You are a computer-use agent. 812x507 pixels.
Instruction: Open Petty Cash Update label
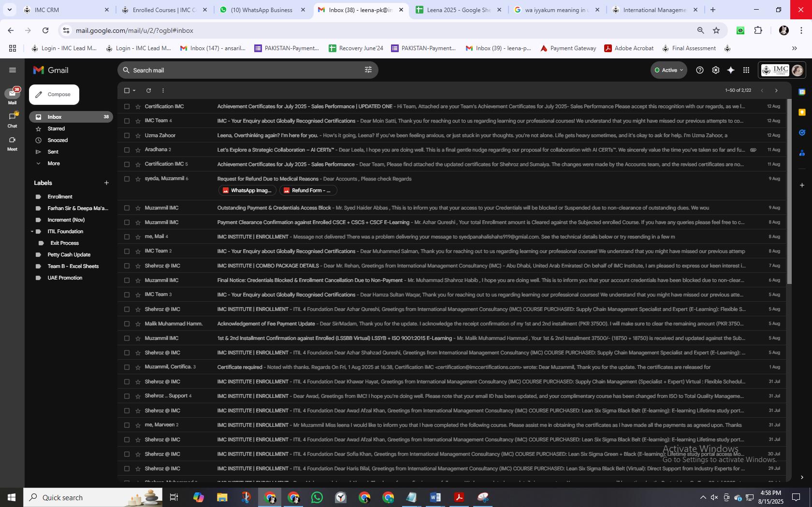point(69,254)
